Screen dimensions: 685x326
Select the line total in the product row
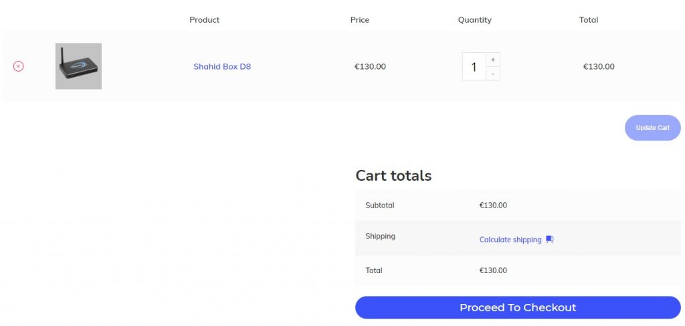[x=599, y=66]
